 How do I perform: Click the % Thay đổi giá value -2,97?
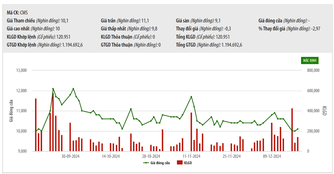(x=315, y=29)
